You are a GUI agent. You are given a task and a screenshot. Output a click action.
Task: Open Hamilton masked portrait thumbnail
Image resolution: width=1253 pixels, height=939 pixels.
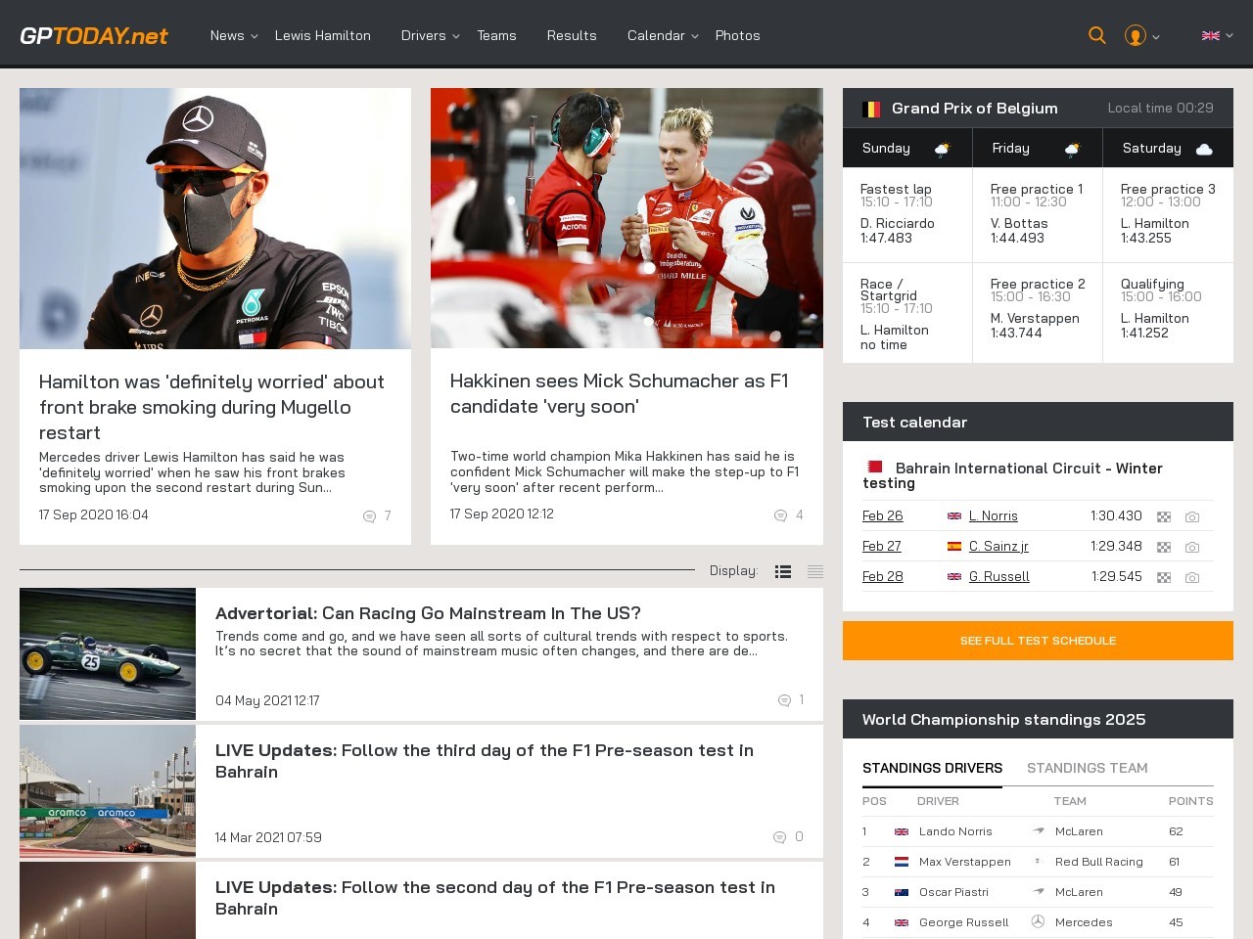point(215,218)
